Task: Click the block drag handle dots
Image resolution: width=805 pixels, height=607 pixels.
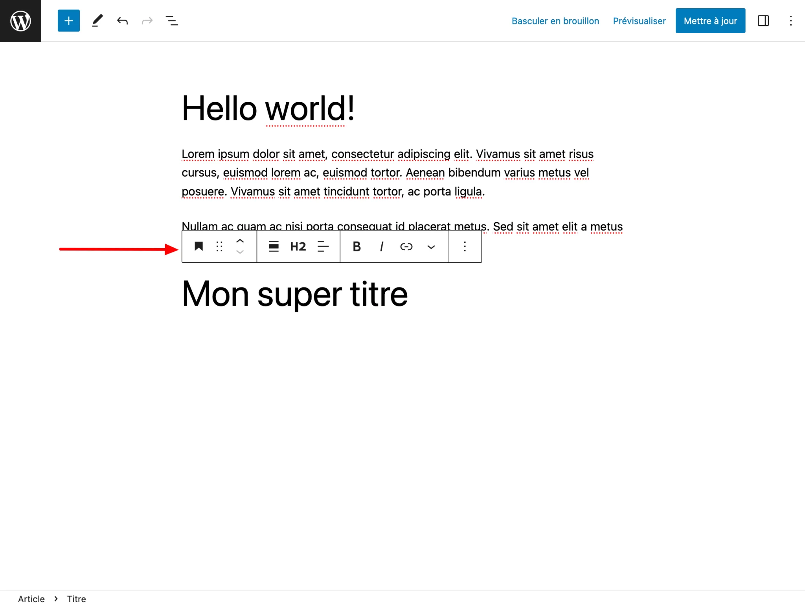Action: click(219, 247)
